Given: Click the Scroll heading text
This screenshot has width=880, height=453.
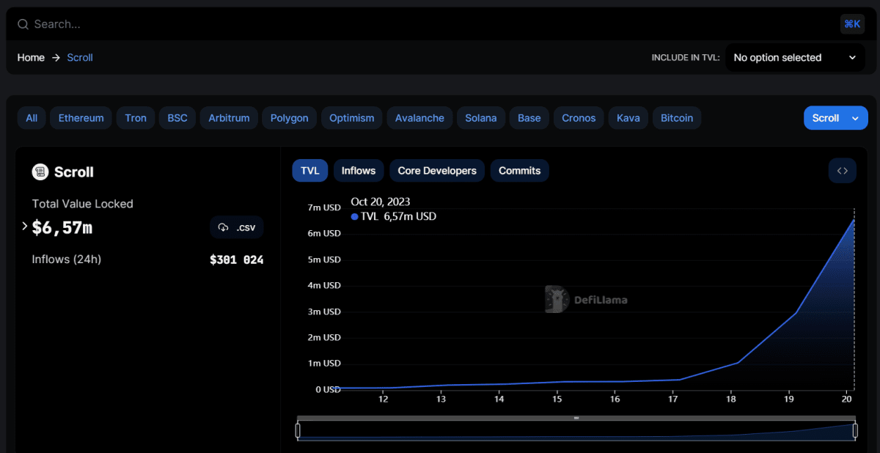Looking at the screenshot, I should (74, 172).
